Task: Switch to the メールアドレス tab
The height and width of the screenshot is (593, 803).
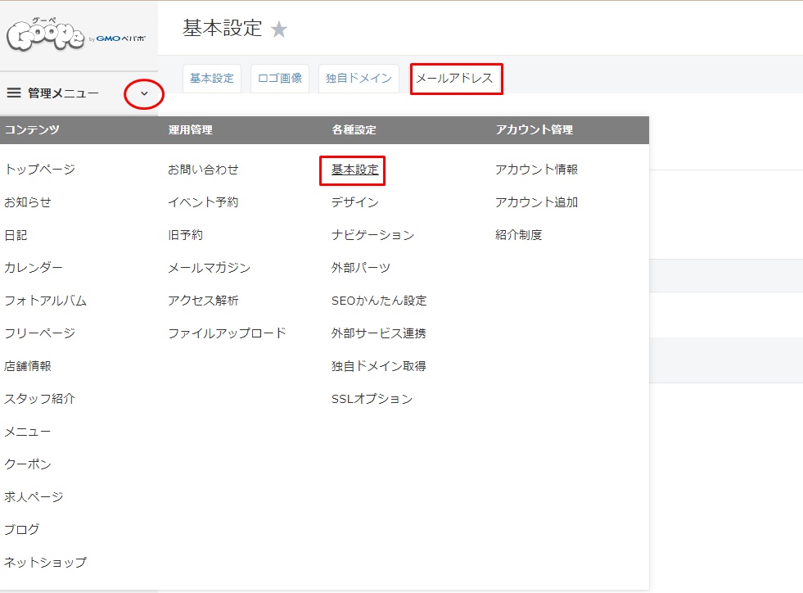Action: coord(456,79)
